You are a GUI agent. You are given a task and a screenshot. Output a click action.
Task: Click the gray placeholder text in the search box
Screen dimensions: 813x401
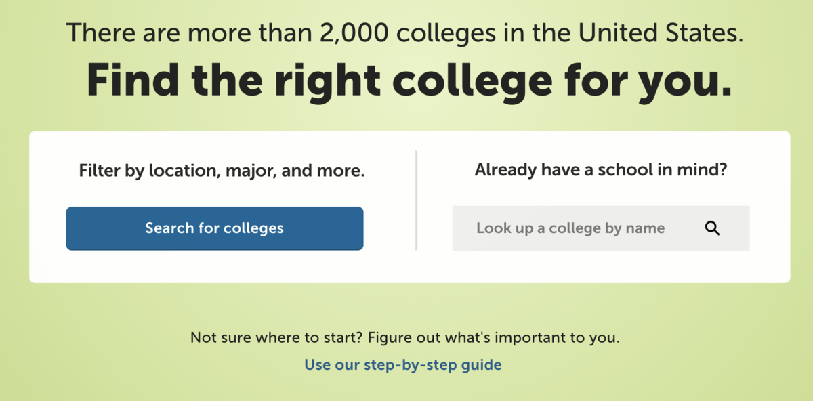point(570,228)
